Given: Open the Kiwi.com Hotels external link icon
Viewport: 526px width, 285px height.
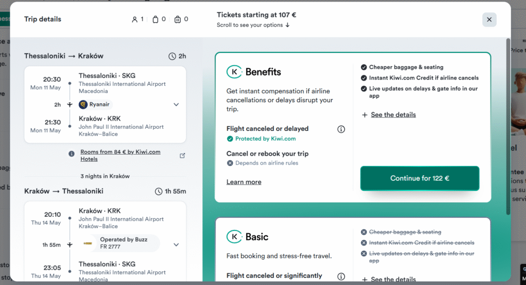Looking at the screenshot, I should (x=182, y=155).
